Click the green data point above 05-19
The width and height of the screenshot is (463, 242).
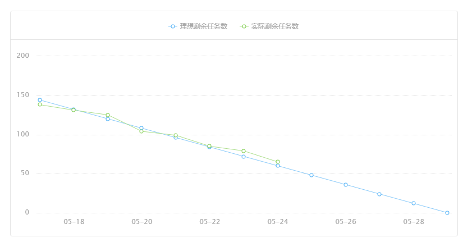[108, 115]
